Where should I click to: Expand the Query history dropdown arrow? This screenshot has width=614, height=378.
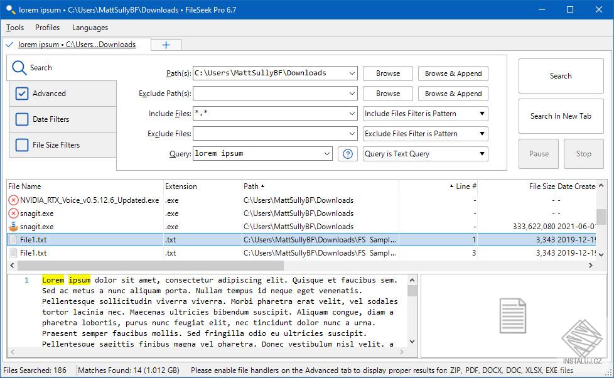click(326, 154)
